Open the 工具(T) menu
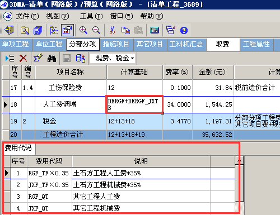Image resolution: width=280 pixels, height=215 pixels. pyautogui.click(x=91, y=16)
